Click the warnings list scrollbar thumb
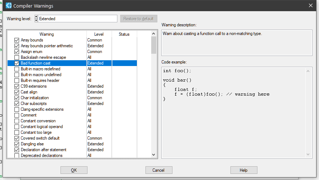 coord(154,45)
